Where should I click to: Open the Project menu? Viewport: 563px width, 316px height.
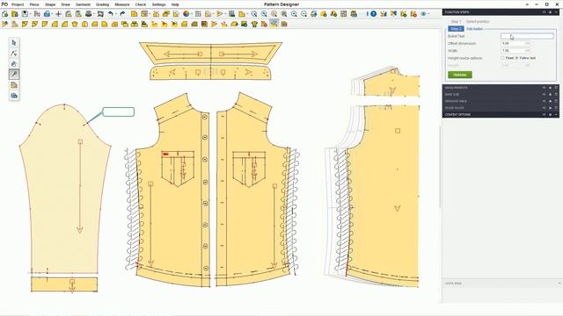click(x=18, y=4)
